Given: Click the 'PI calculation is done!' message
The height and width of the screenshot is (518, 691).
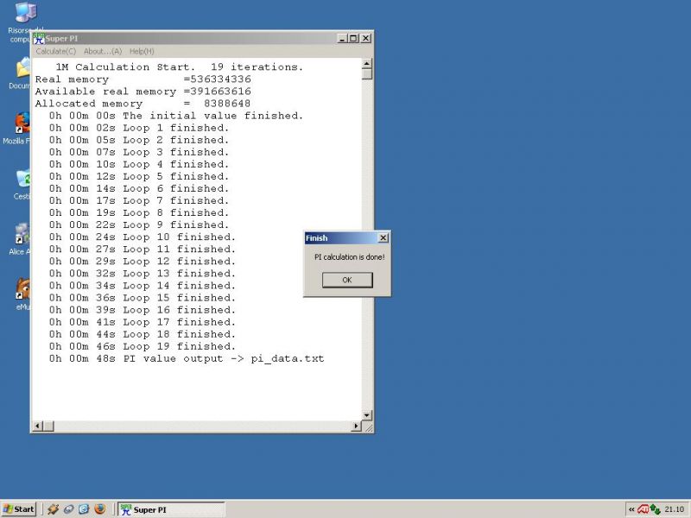Looking at the screenshot, I should [x=350, y=256].
